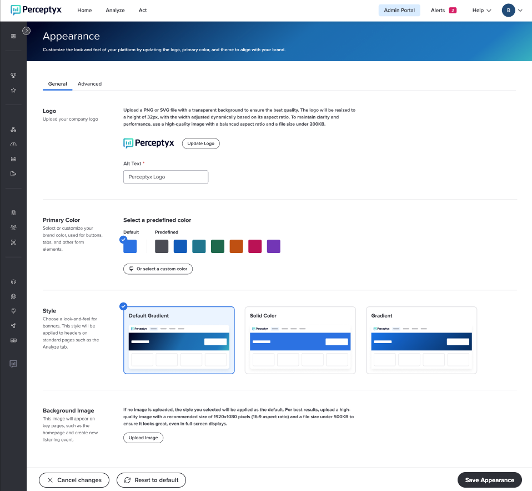Focus the Alt Text input field
This screenshot has height=491, width=532.
point(165,177)
